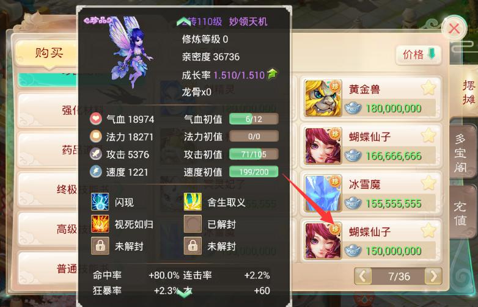Viewport: 478px width, 307px height.
Task: Select the 舍生取义 skill icon
Action: (x=193, y=202)
